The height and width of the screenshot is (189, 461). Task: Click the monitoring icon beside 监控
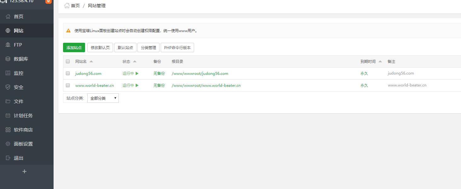coord(8,73)
